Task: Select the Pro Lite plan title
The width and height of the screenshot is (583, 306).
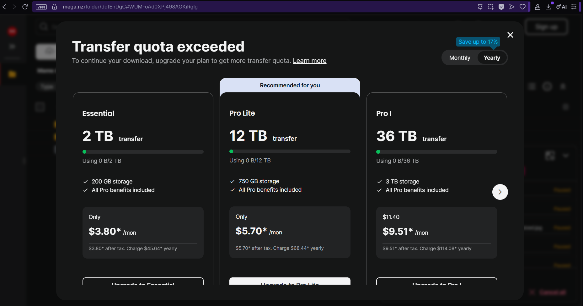Action: (x=242, y=113)
